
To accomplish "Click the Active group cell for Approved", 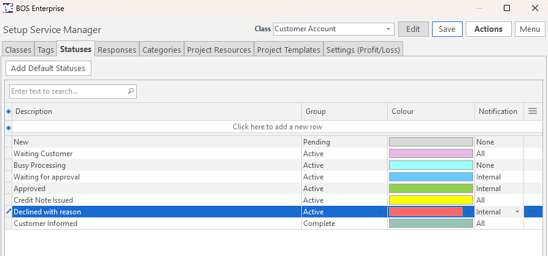I will (345, 189).
